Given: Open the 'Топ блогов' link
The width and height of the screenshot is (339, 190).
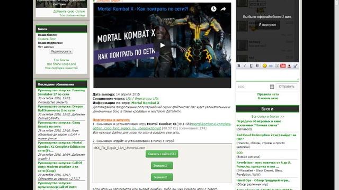Looking at the screenshot, I should tap(61, 60).
